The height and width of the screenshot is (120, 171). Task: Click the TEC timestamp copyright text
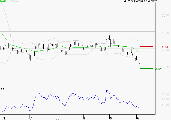tap(140, 1)
